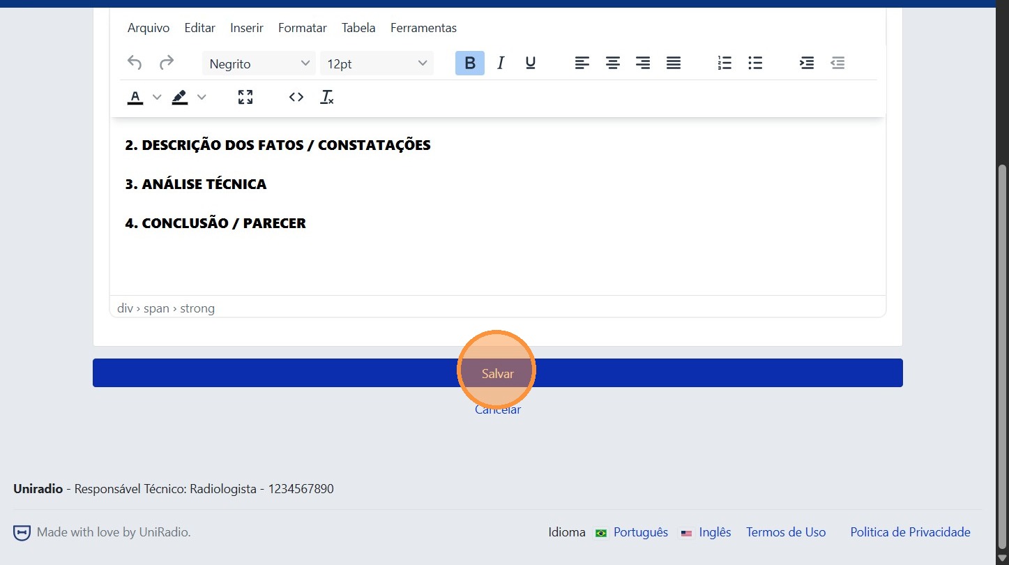This screenshot has height=565, width=1009.
Task: Apply the highlight background color
Action: (180, 97)
